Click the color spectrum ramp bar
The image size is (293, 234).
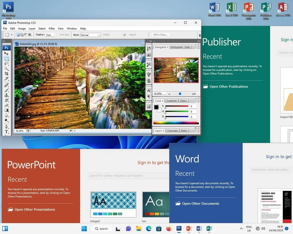(x=176, y=123)
